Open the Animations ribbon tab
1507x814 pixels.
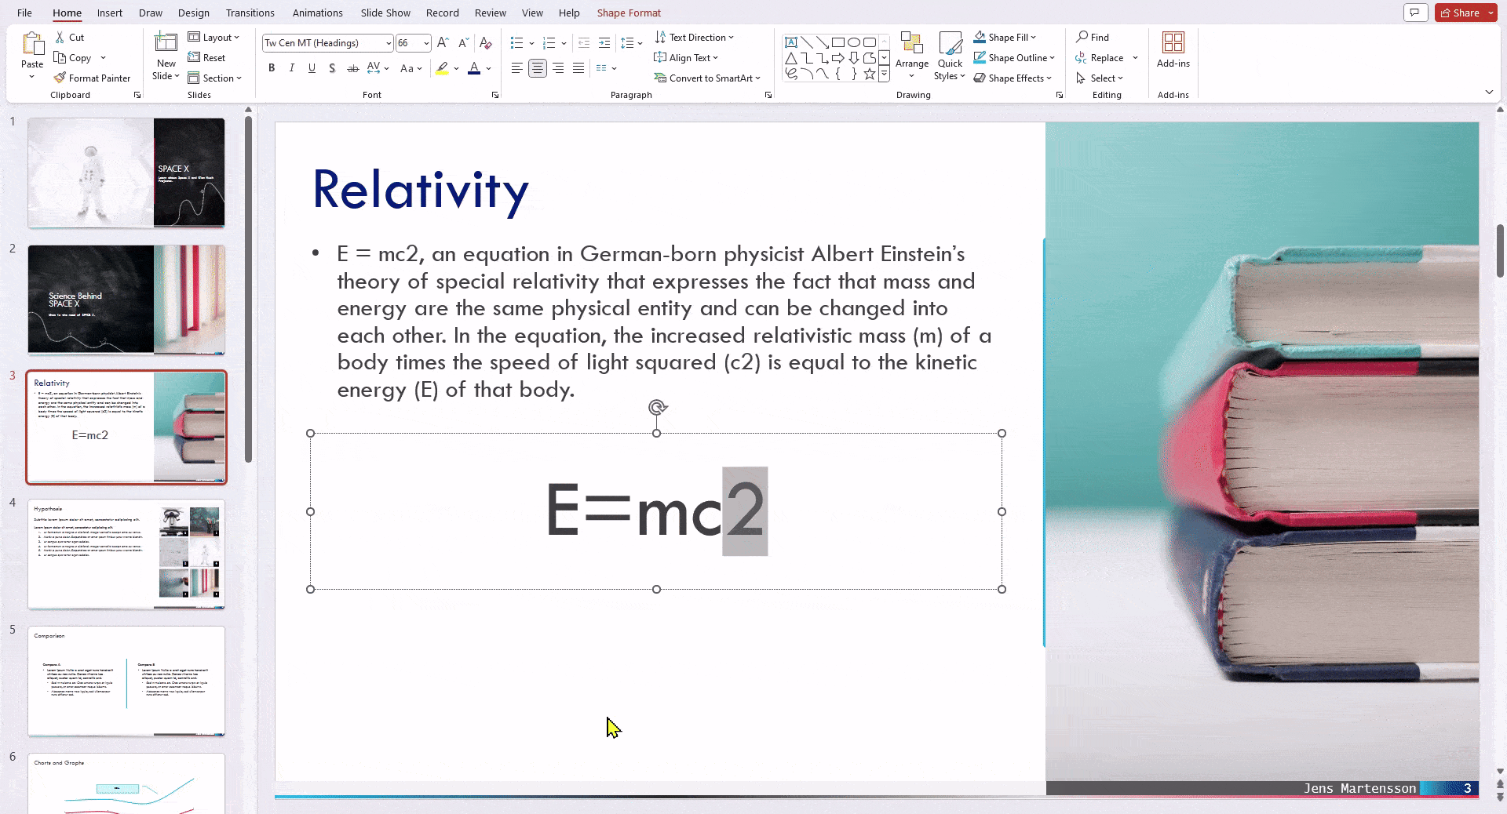pos(317,13)
